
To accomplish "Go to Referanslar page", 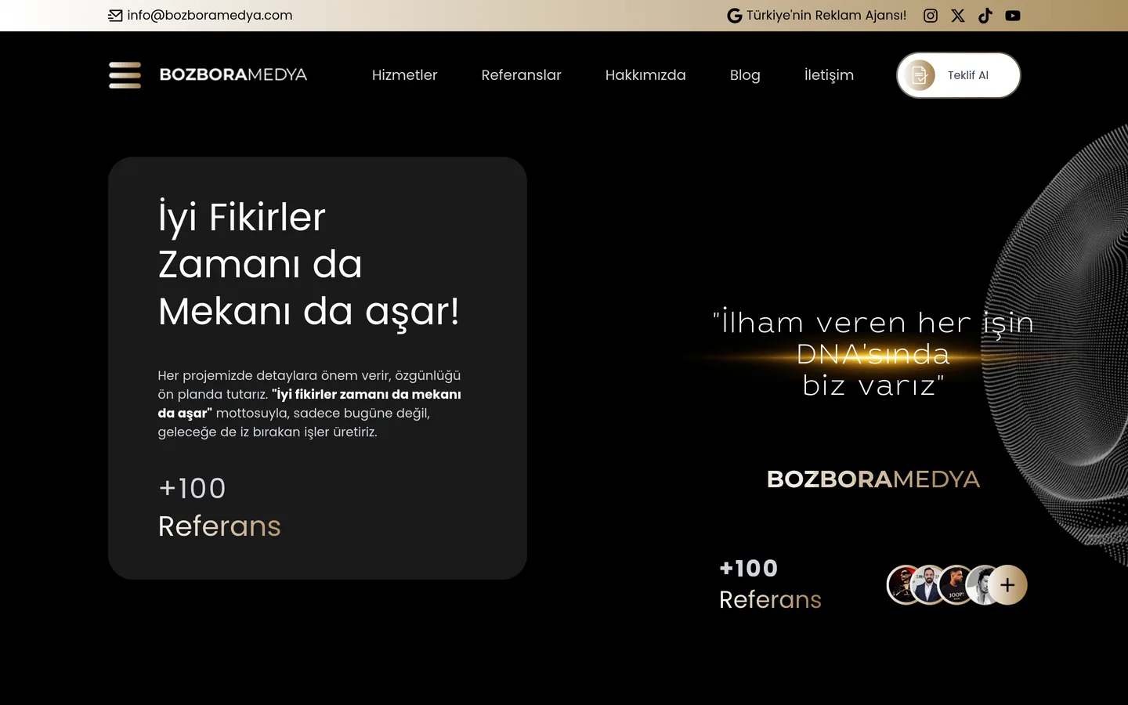I will (x=521, y=75).
